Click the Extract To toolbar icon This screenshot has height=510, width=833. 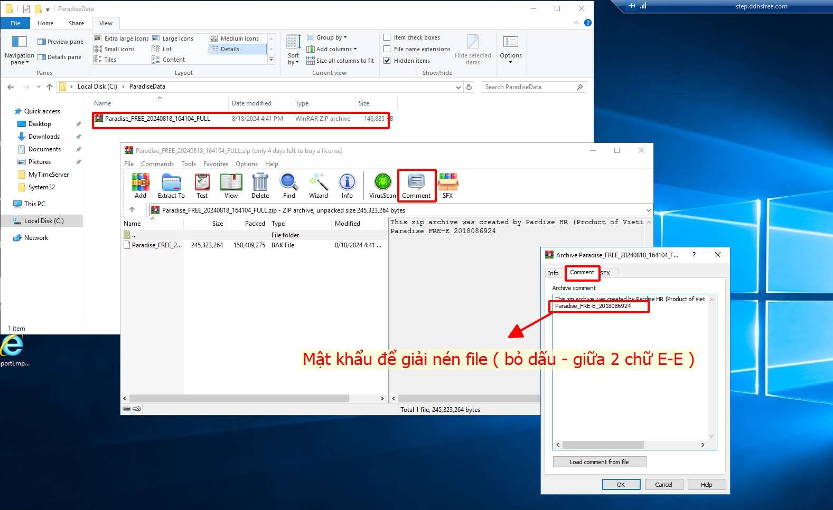[171, 186]
